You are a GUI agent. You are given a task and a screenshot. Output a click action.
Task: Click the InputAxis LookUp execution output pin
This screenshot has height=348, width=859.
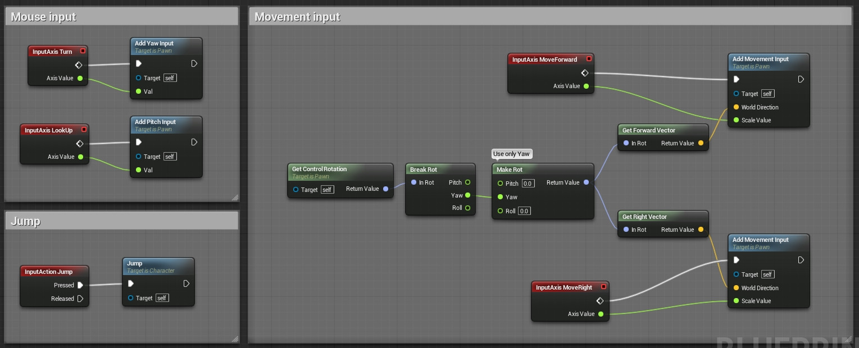(80, 144)
